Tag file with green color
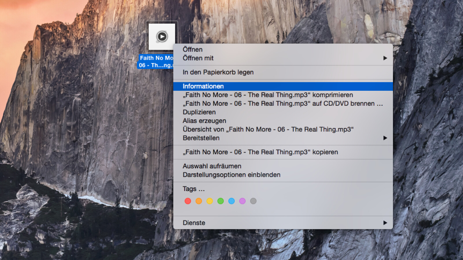The height and width of the screenshot is (260, 463). [x=221, y=201]
